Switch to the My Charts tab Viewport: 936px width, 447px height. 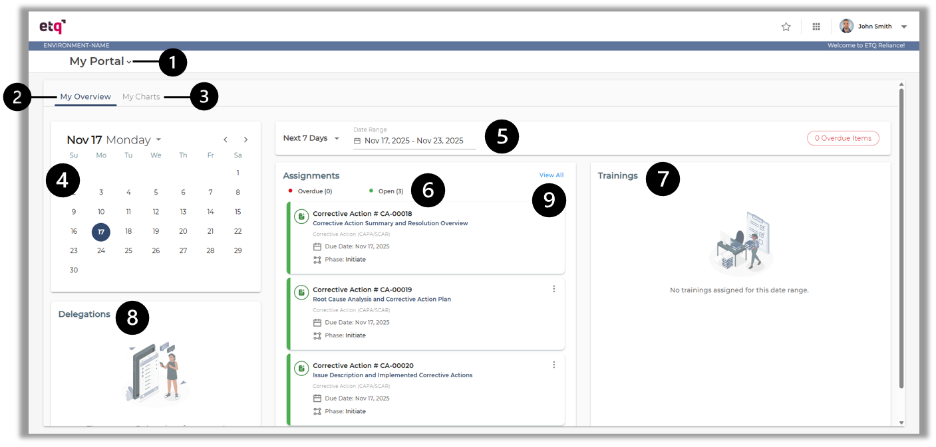point(141,96)
